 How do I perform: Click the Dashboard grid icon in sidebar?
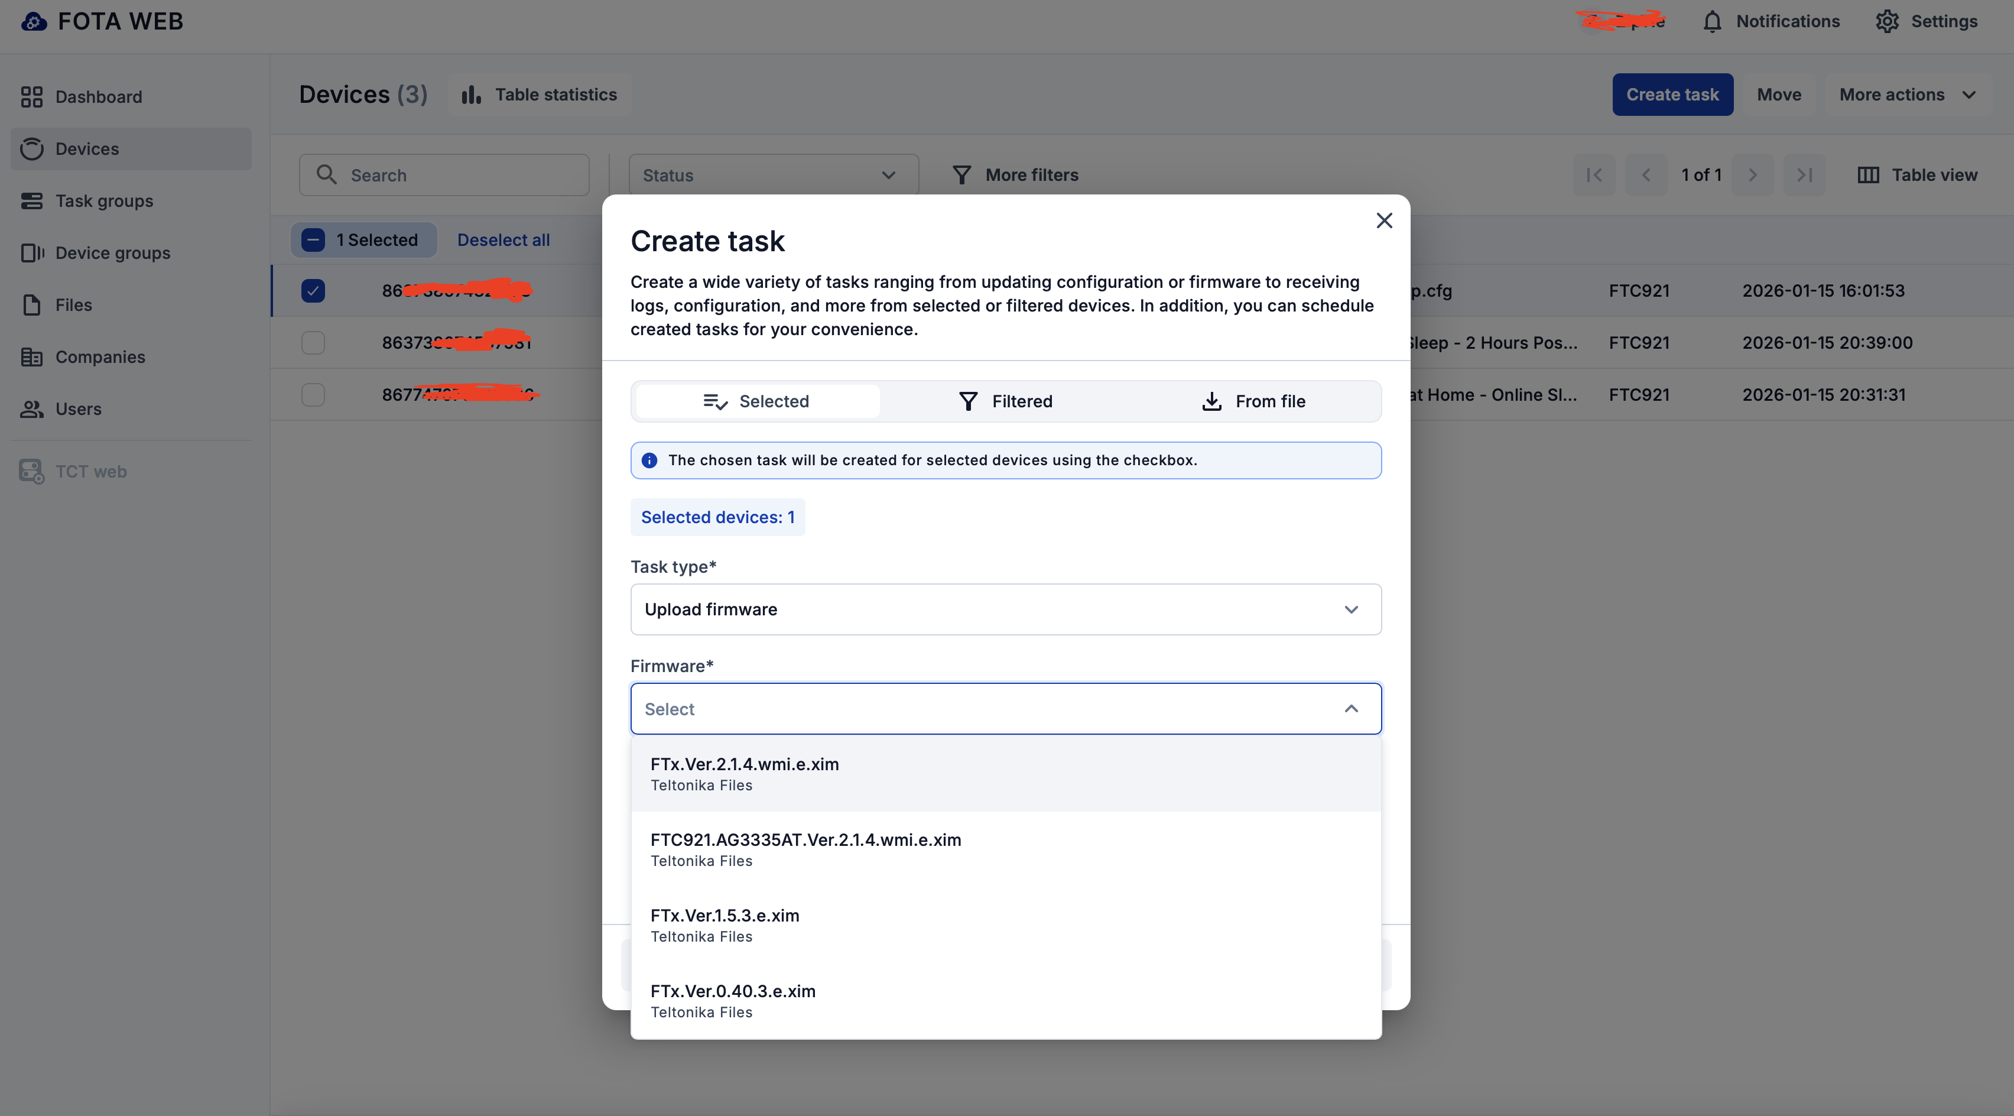point(31,97)
